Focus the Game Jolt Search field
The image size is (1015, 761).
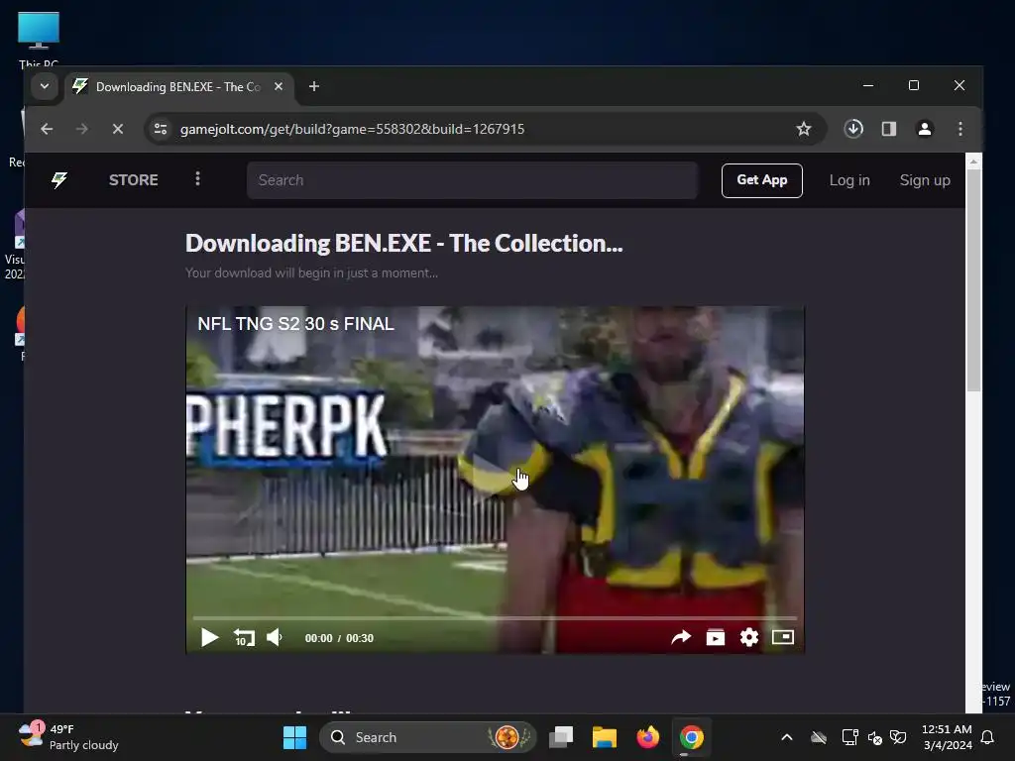(x=472, y=180)
